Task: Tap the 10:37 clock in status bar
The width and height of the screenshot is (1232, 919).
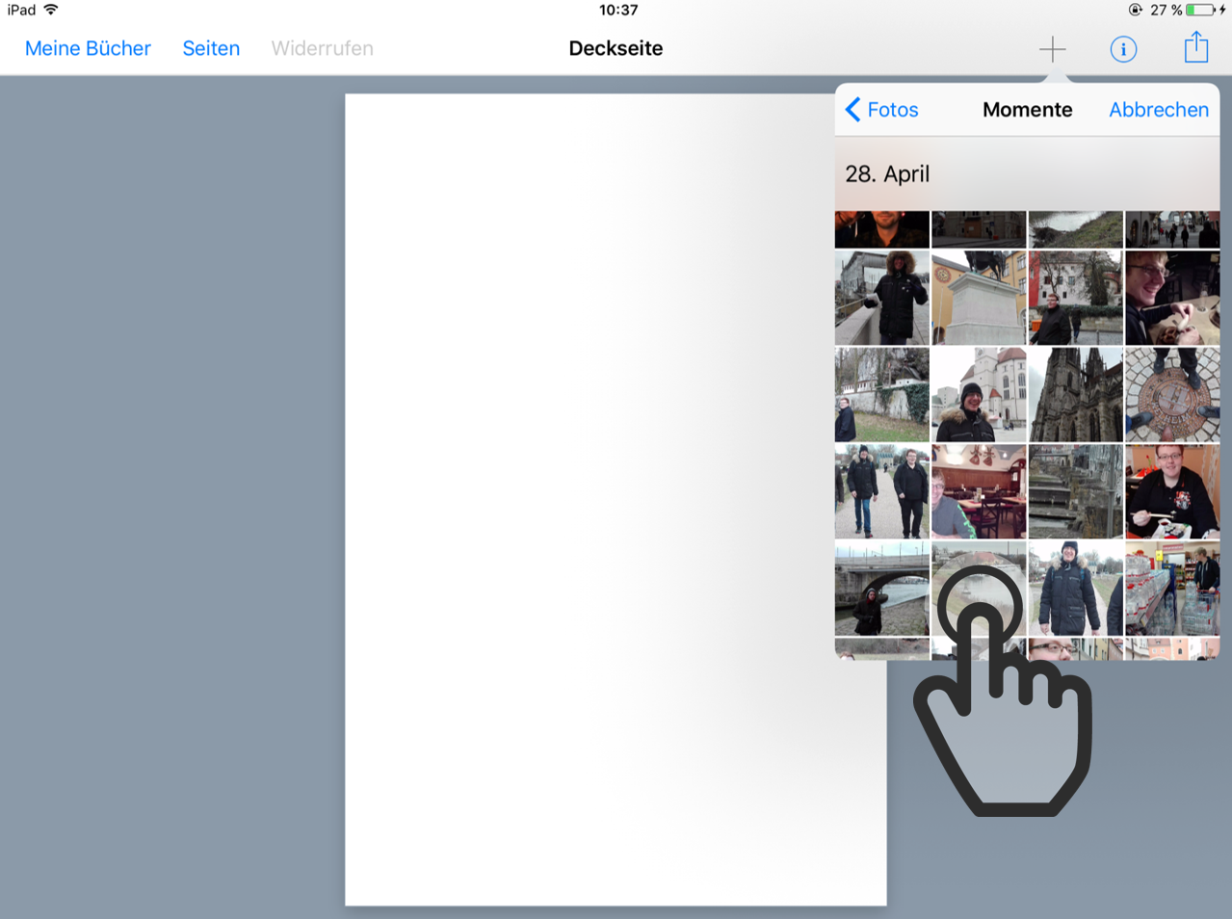Action: 618,10
